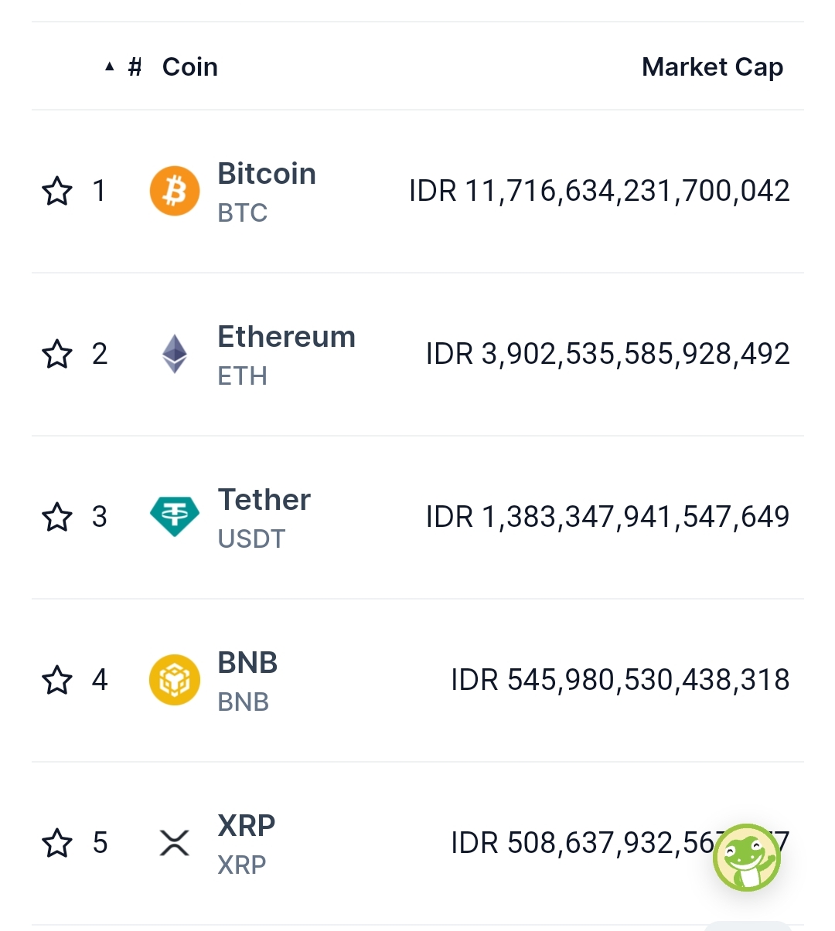Sort by the Market Cap column header
835x931 pixels.
[712, 67]
